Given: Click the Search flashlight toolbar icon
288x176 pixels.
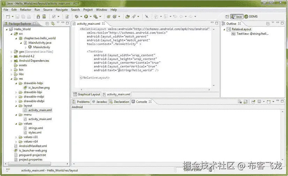Looking at the screenshot, I should tap(134, 17).
